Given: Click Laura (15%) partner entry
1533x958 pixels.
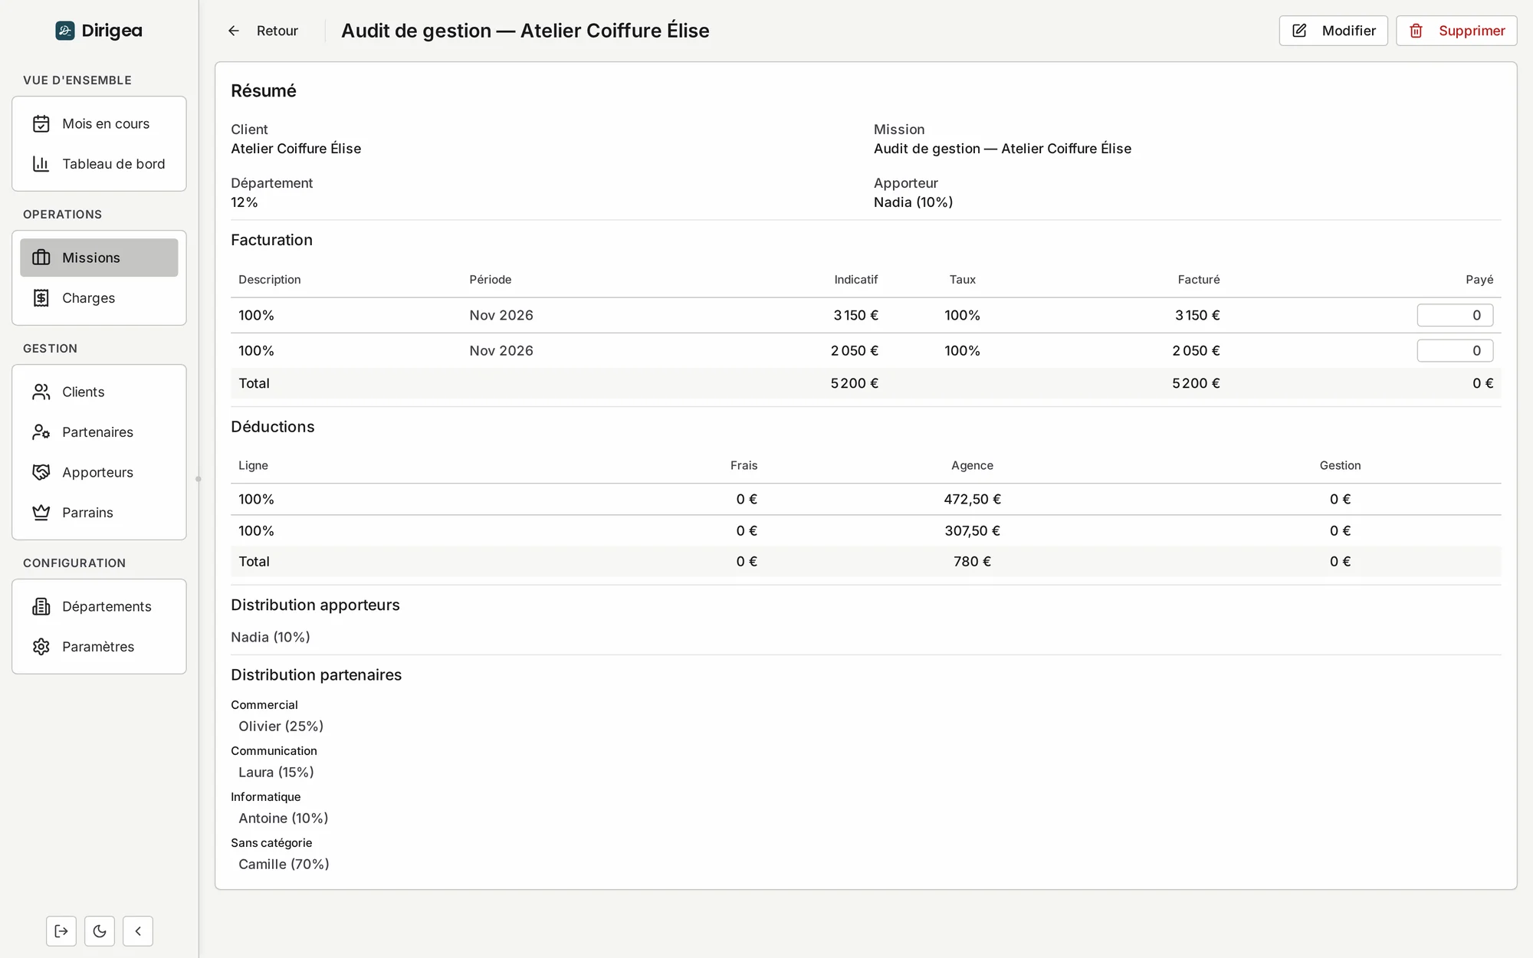Looking at the screenshot, I should point(276,772).
